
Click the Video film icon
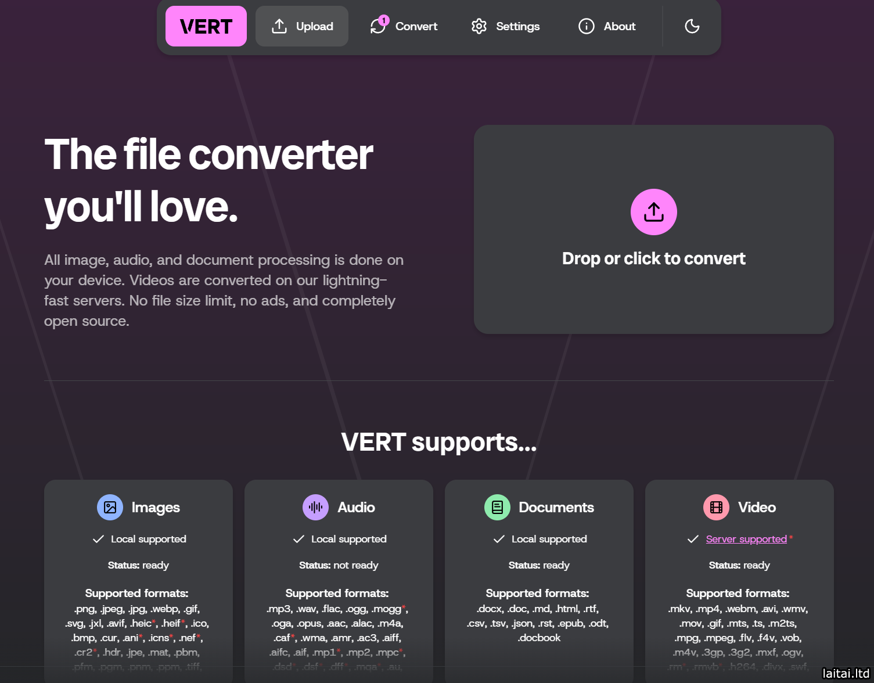coord(716,507)
